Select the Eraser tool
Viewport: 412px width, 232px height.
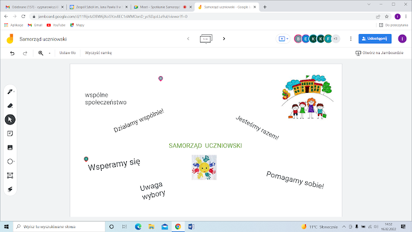pos(10,106)
